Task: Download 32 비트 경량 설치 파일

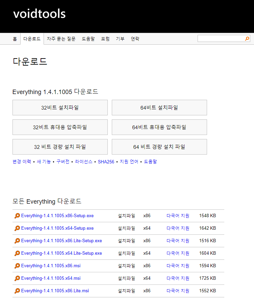Action: 60,147
